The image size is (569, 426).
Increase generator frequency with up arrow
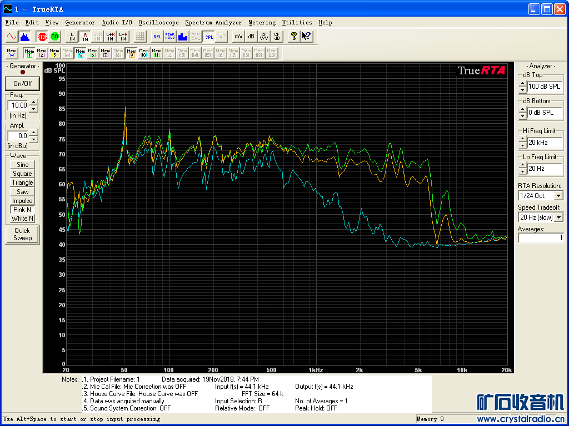[33, 103]
